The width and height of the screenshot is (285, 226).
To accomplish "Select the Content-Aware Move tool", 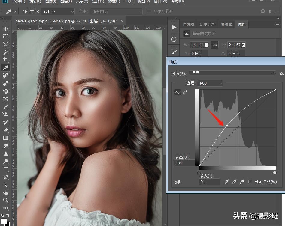I will (6, 99).
